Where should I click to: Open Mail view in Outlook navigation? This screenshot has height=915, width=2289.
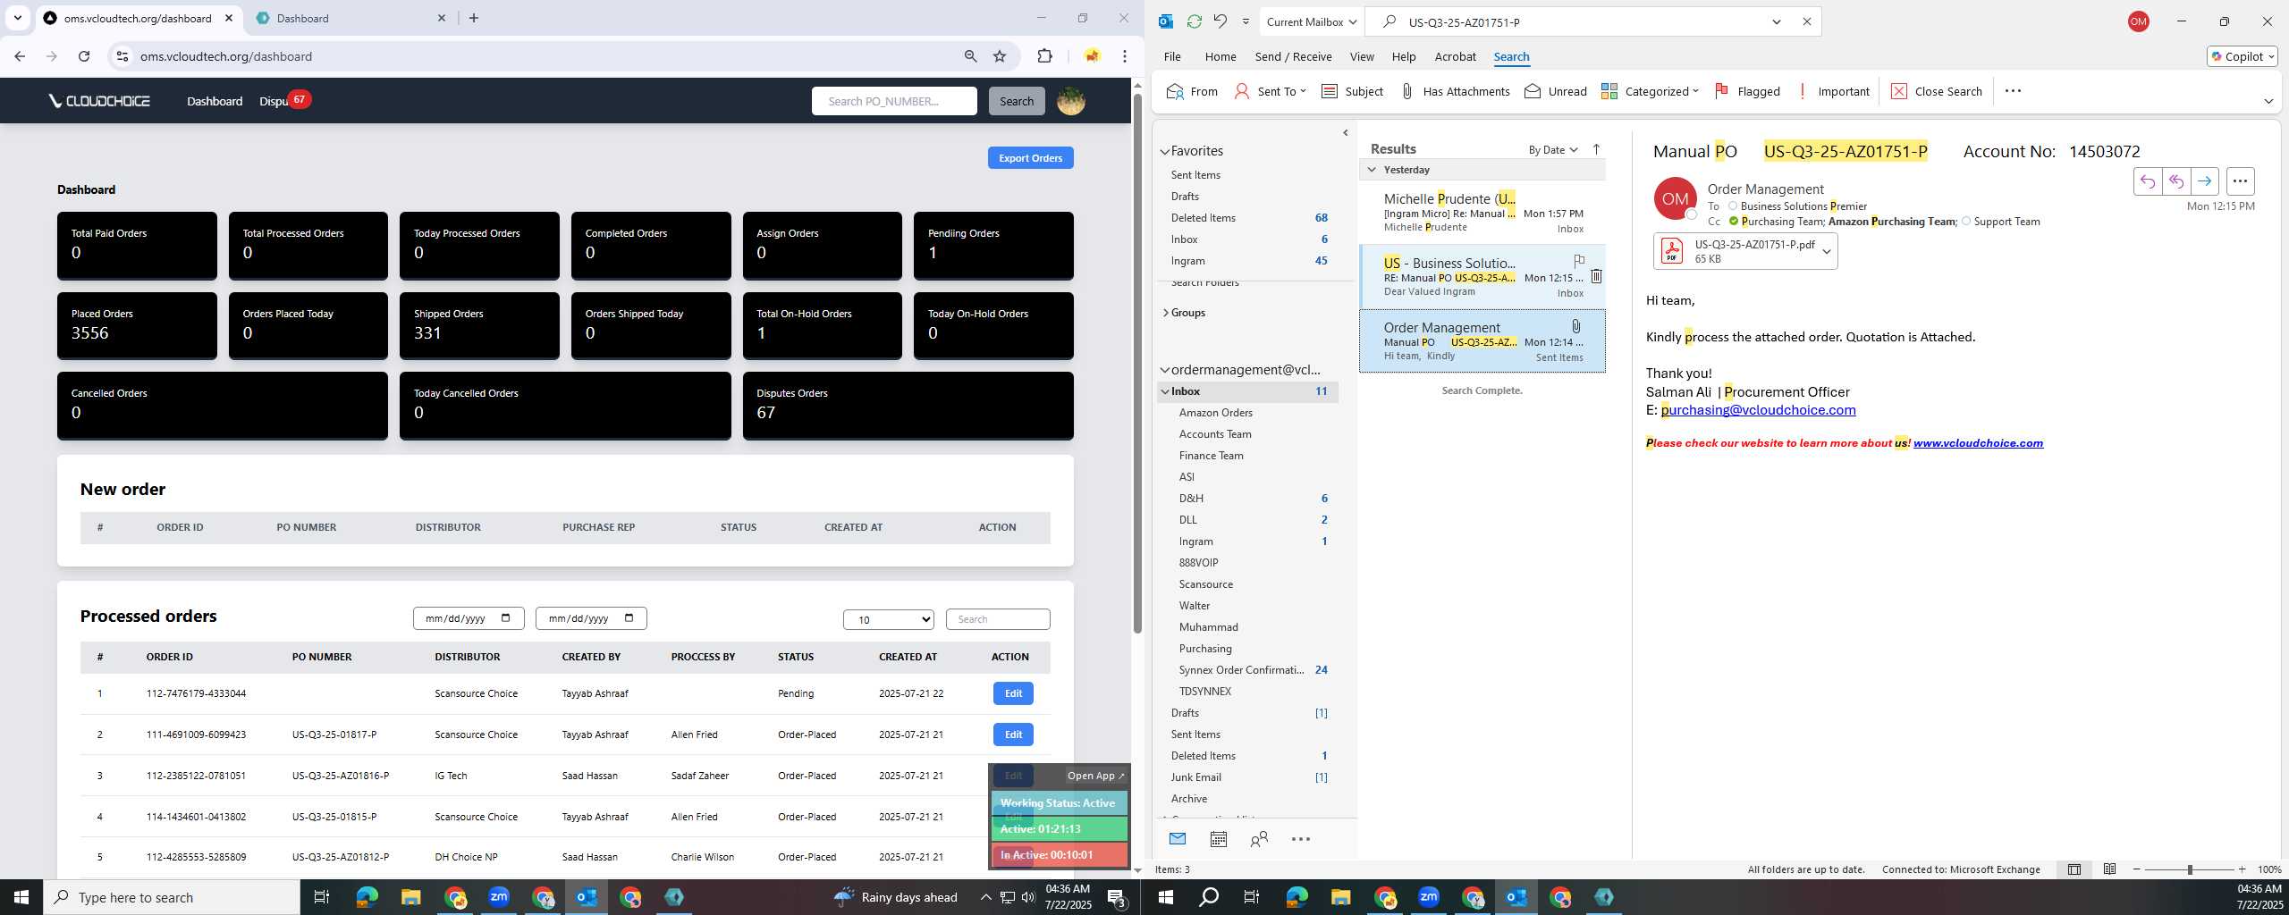click(x=1178, y=839)
